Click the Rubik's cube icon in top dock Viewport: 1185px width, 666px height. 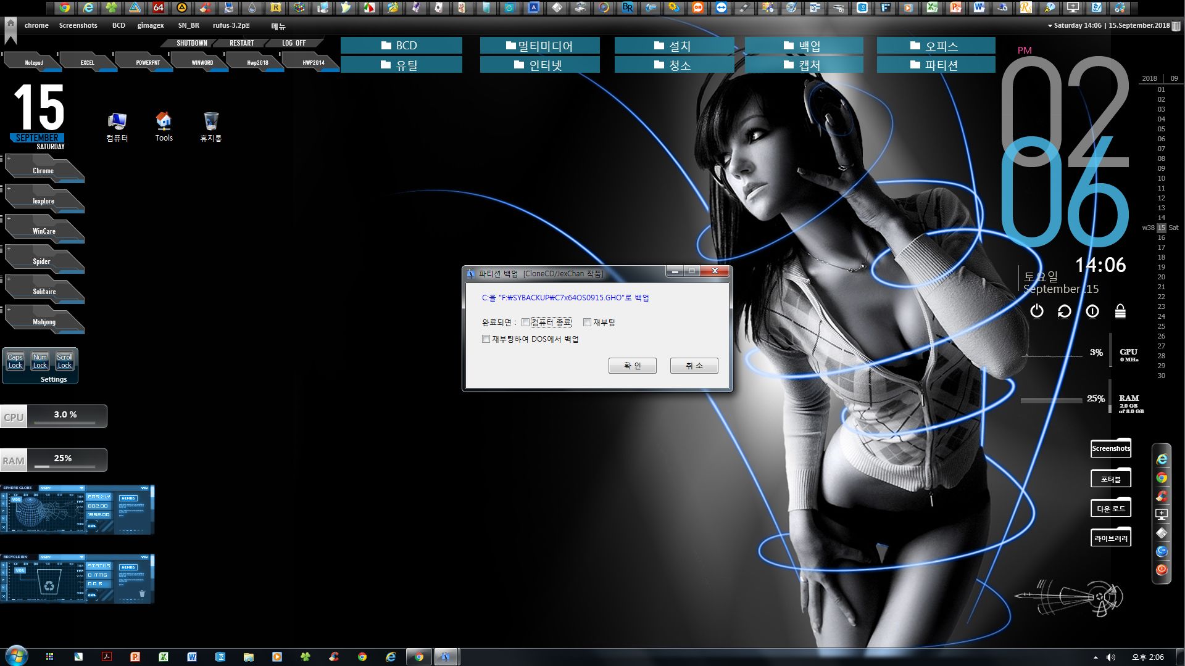299,8
